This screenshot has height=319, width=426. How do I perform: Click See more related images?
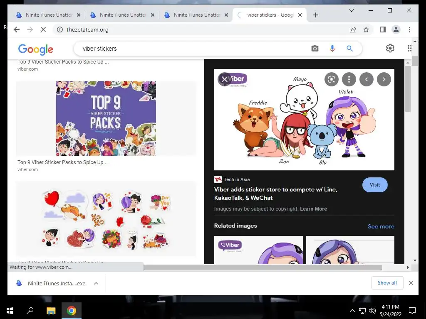coord(381,226)
